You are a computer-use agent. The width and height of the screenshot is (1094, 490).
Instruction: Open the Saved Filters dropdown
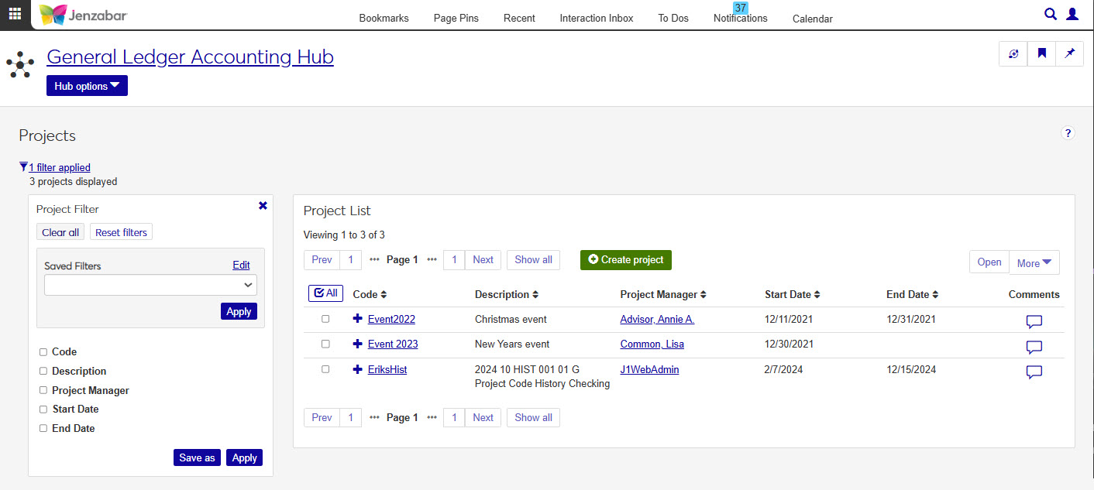point(150,285)
